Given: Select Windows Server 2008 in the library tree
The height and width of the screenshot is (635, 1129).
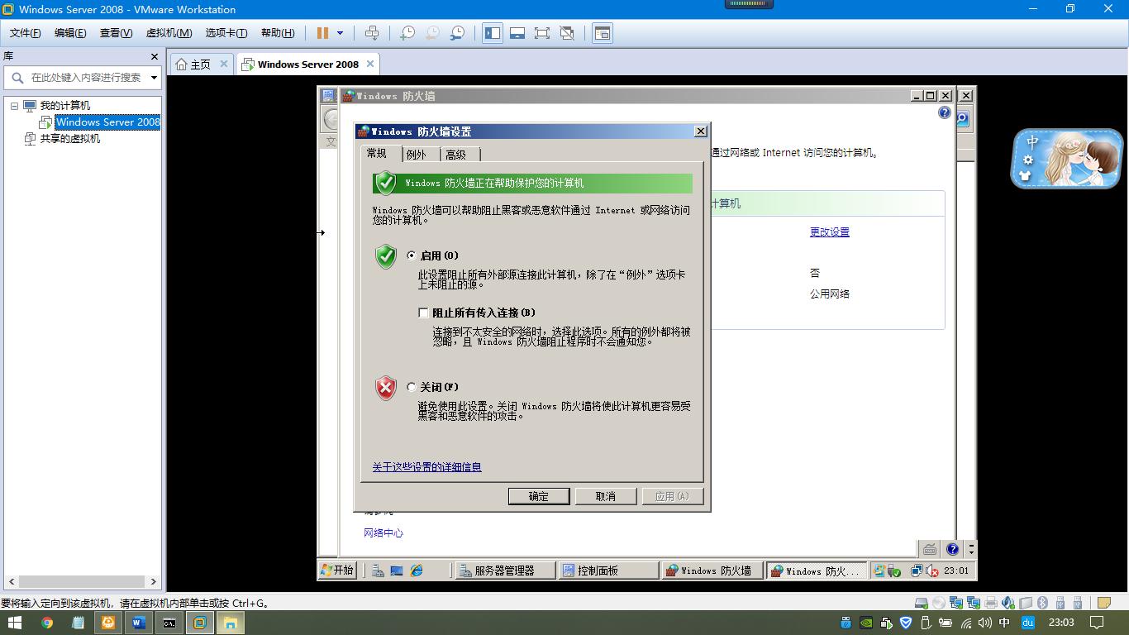Looking at the screenshot, I should tap(107, 122).
